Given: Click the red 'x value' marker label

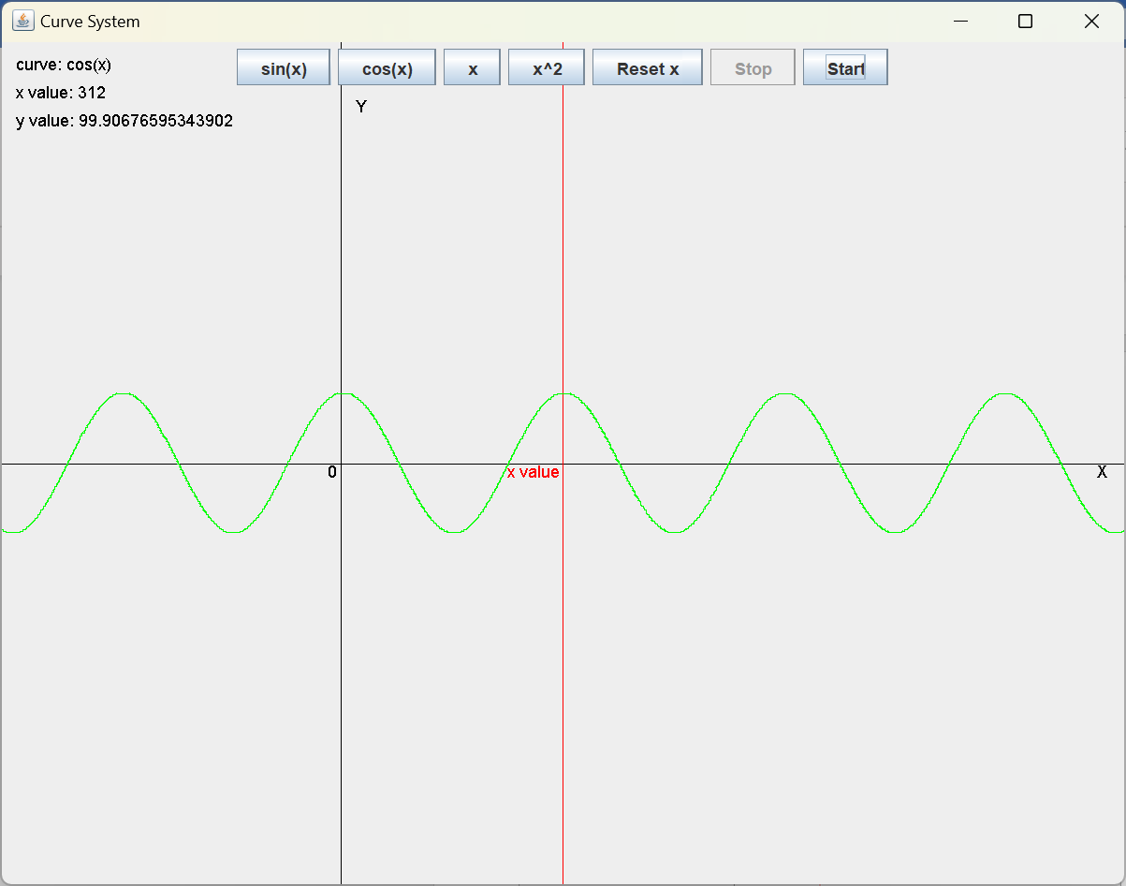Looking at the screenshot, I should coord(533,472).
